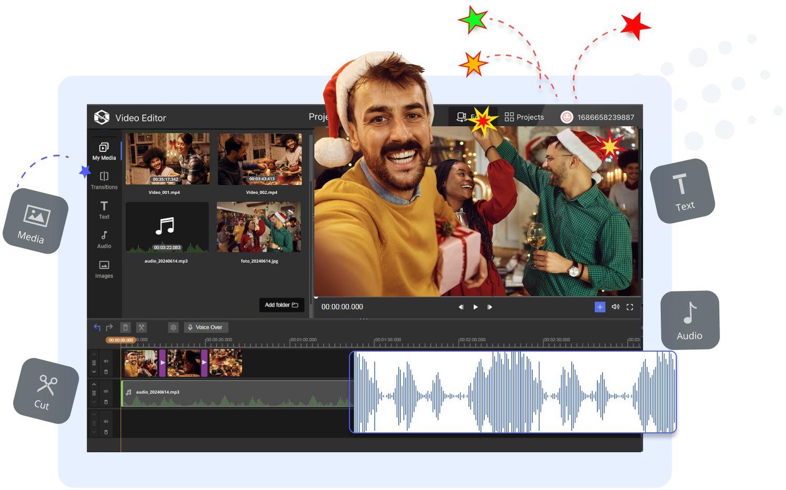786x490 pixels.
Task: Toggle the preview player volume speaker
Action: coord(615,307)
